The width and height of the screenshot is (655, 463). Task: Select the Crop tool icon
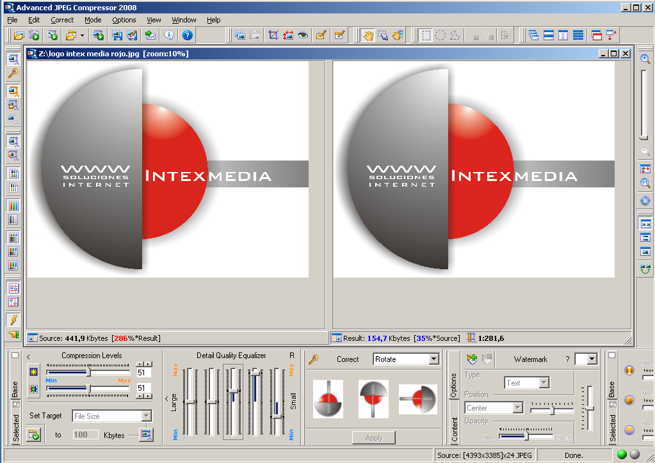(x=273, y=35)
